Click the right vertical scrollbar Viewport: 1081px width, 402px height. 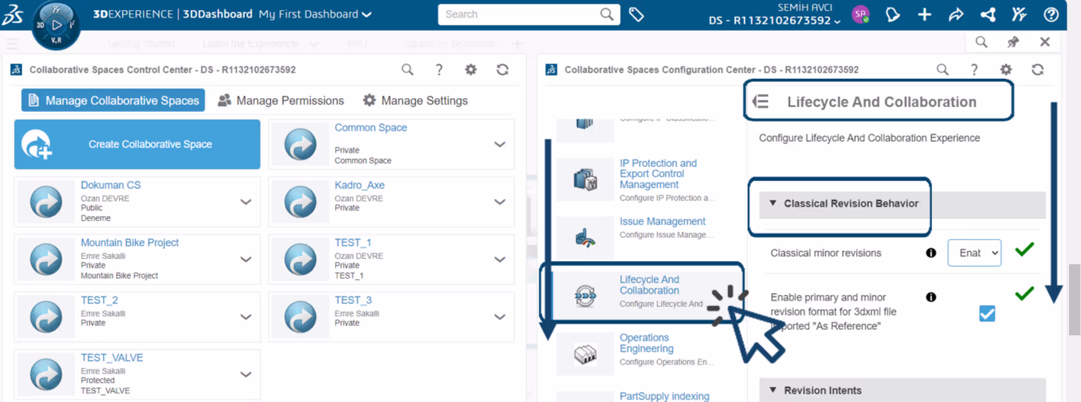[1075, 299]
